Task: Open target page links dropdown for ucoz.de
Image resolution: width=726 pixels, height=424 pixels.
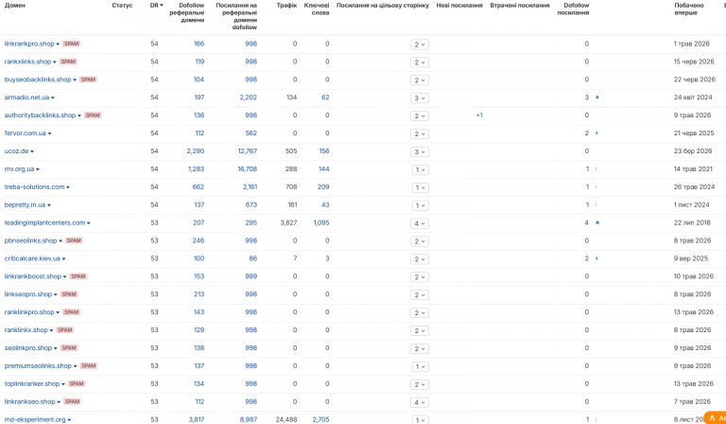Action: tap(420, 152)
